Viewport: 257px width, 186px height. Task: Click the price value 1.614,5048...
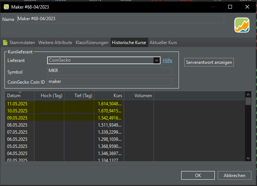pos(110,104)
